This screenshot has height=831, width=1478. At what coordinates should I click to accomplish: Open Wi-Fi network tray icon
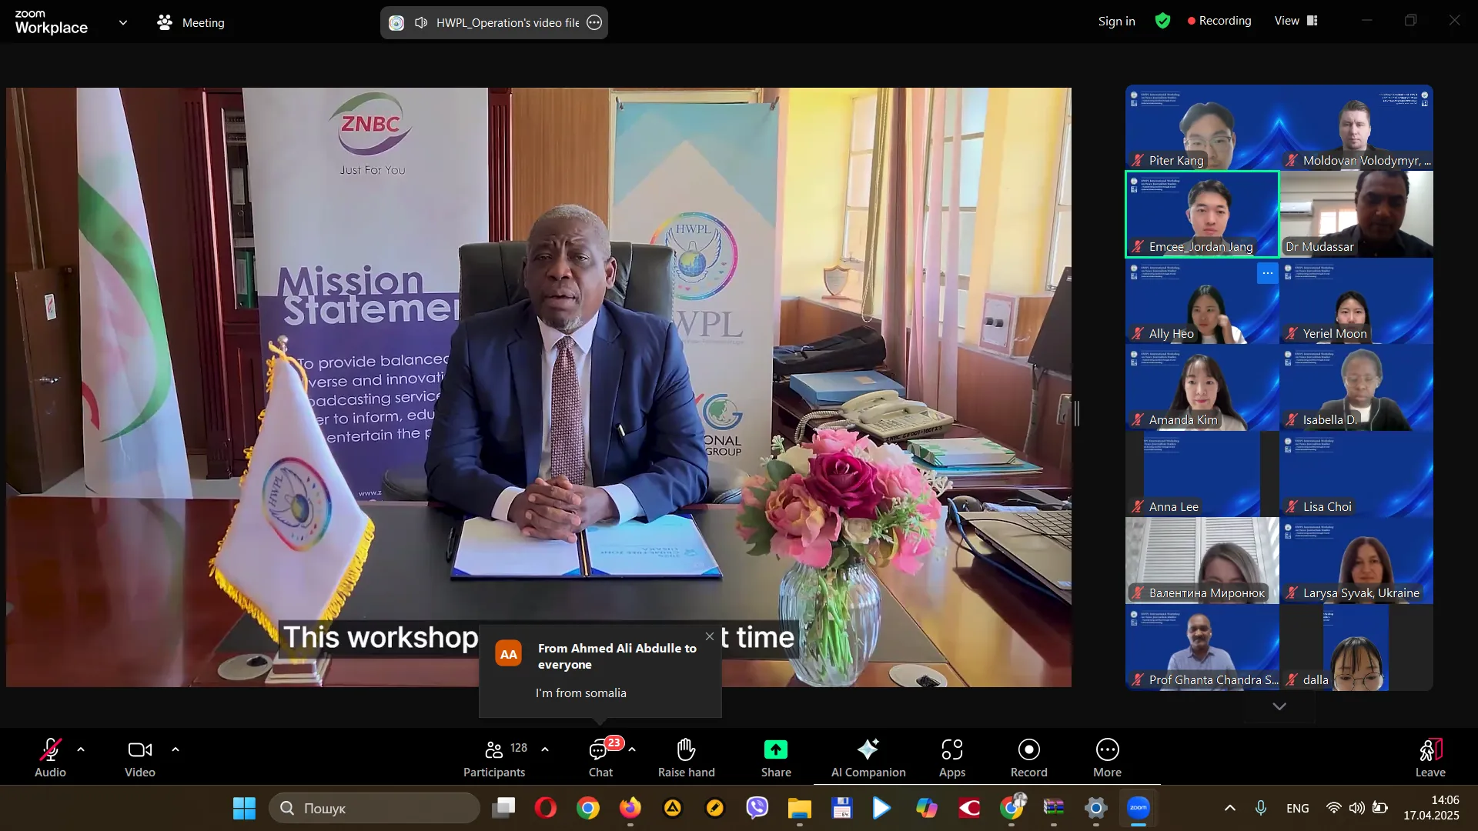tap(1334, 808)
